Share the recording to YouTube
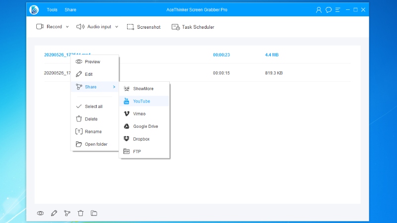This screenshot has width=397, height=223. point(144,101)
